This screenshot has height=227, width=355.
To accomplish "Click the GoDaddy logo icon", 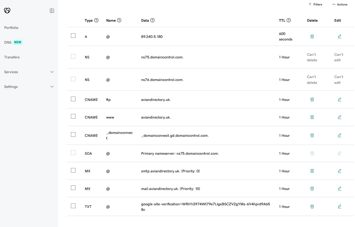I will [x=7, y=11].
